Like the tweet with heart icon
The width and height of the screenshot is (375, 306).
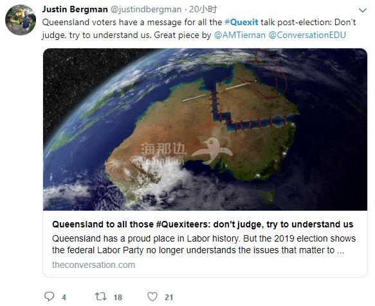coord(152,296)
